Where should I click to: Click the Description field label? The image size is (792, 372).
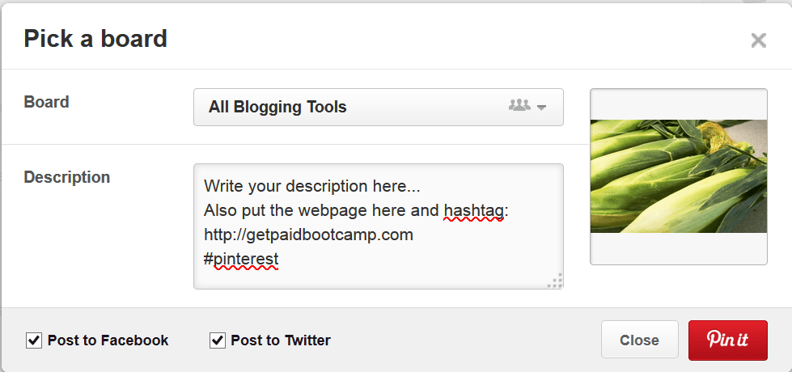[x=67, y=177]
